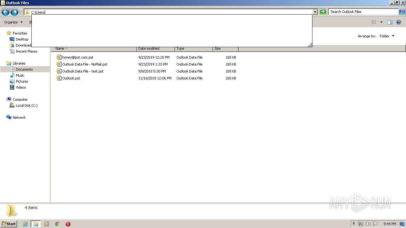This screenshot has width=406, height=228.
Task: Click the Search Outlook Files box
Action: pyautogui.click(x=363, y=12)
